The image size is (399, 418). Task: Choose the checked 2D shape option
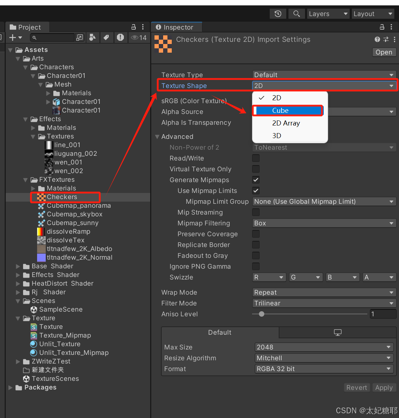click(290, 98)
